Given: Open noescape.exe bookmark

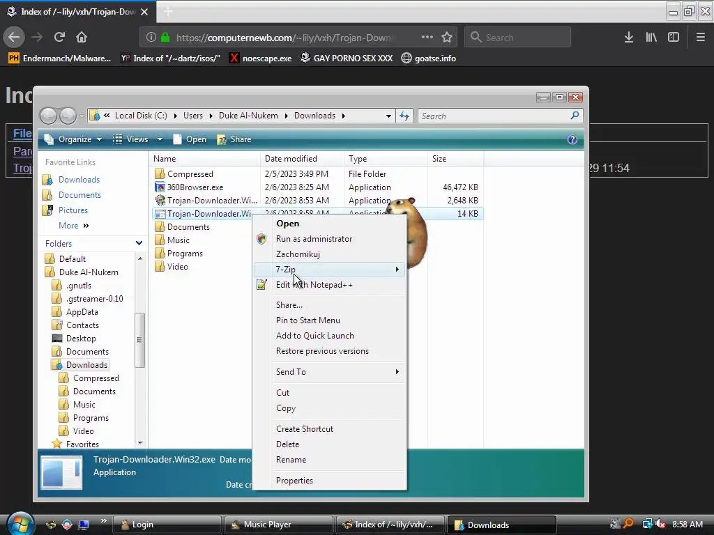Looking at the screenshot, I should 261,59.
